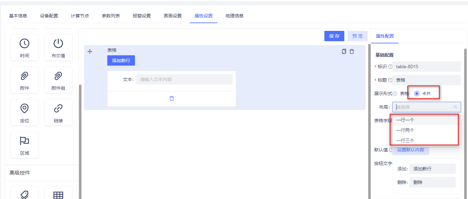Click the move handle on the 表格 component
Image resolution: width=468 pixels, height=199 pixels.
coord(90,51)
